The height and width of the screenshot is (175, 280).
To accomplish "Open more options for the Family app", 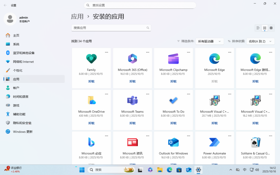I will tap(107, 52).
